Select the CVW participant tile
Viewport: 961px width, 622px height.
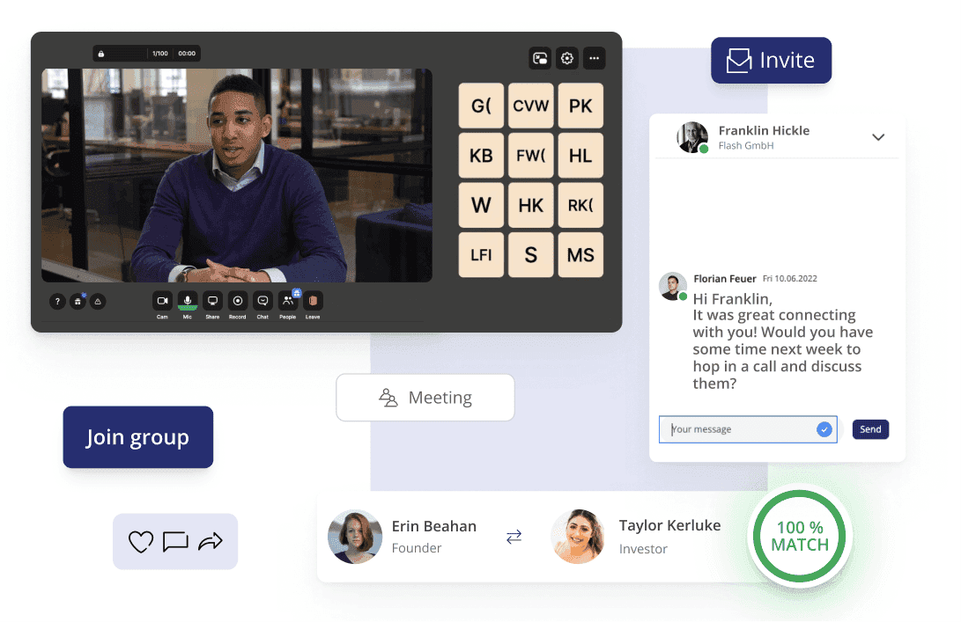(x=530, y=106)
